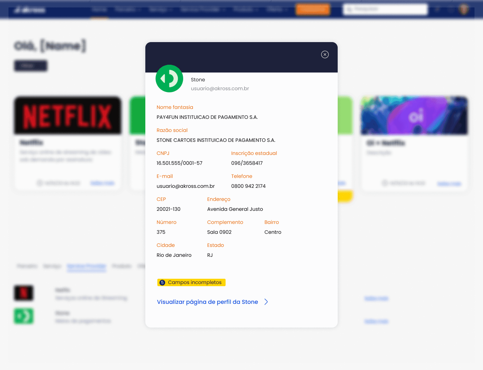Screen dimensions: 483x370
Task: Close the Stone profile dialog
Action: coord(325,54)
